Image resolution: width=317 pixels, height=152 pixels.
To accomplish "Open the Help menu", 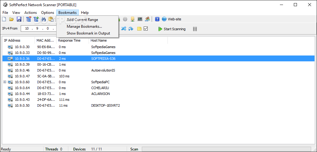I will (x=85, y=13).
